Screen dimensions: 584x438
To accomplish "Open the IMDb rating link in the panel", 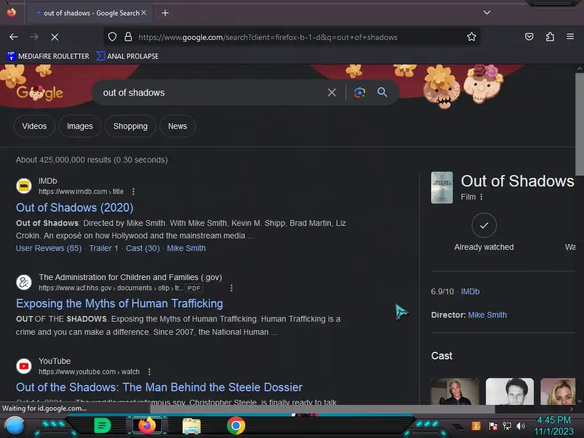I will point(470,291).
